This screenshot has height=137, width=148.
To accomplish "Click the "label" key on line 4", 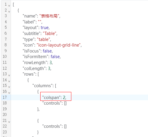I will [29, 22].
